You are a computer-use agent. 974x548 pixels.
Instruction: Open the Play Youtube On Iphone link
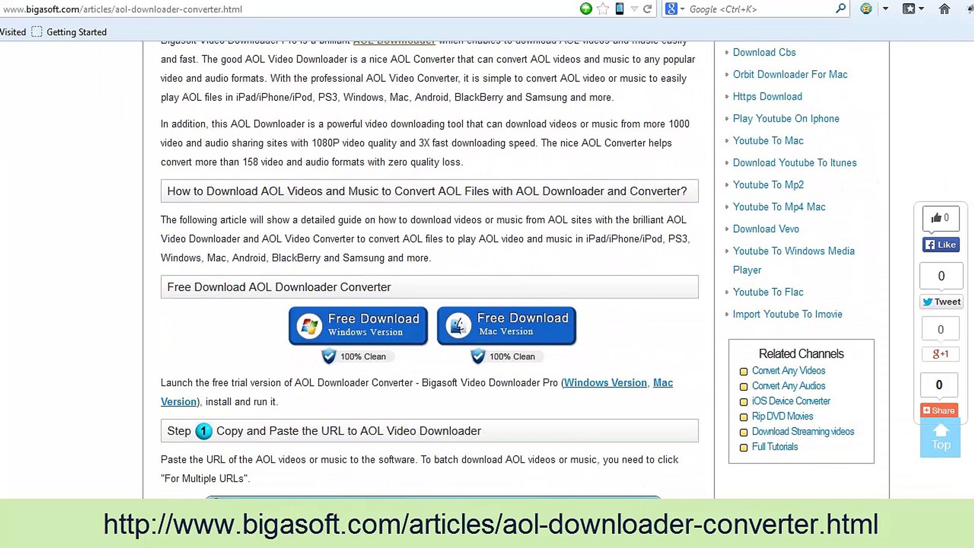pyautogui.click(x=786, y=118)
